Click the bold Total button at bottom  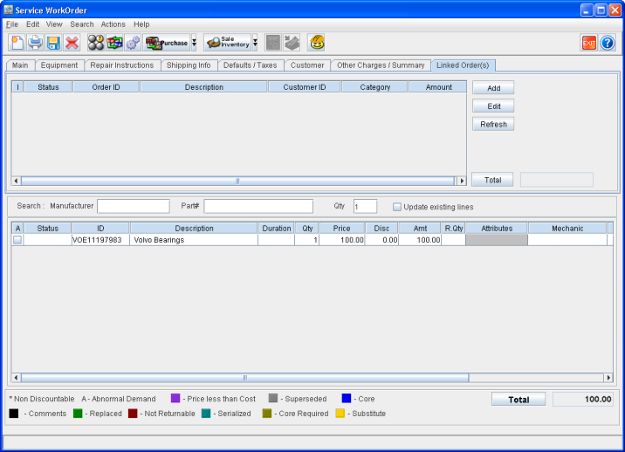click(519, 400)
